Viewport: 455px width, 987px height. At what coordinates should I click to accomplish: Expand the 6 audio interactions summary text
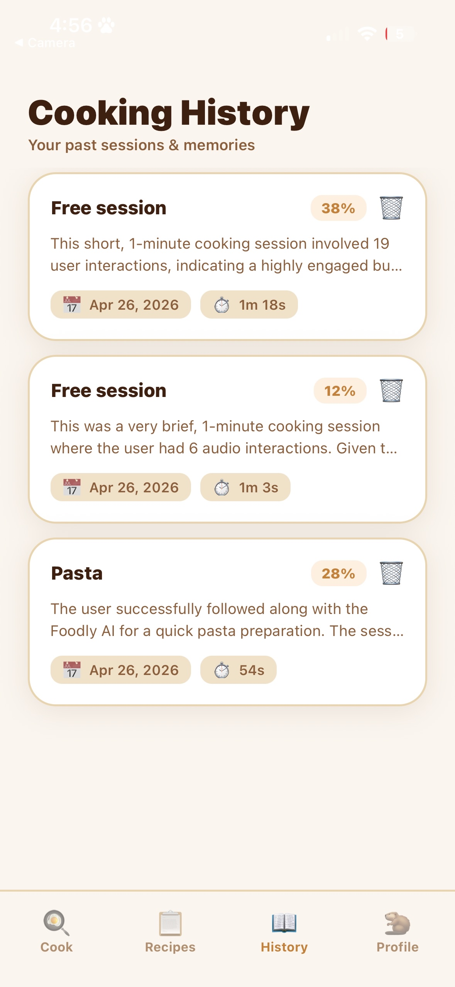[x=224, y=437]
